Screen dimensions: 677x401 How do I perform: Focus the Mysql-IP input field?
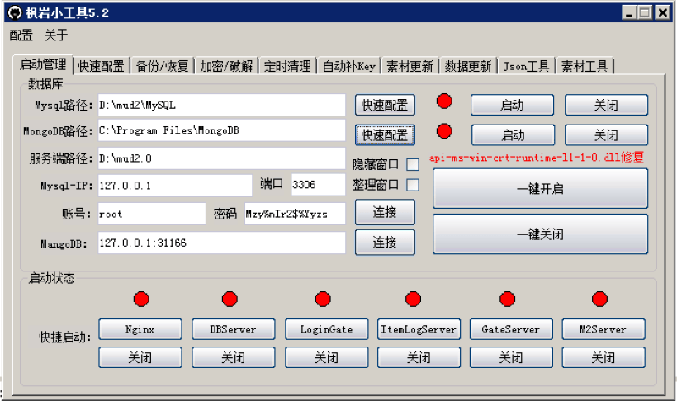(175, 185)
